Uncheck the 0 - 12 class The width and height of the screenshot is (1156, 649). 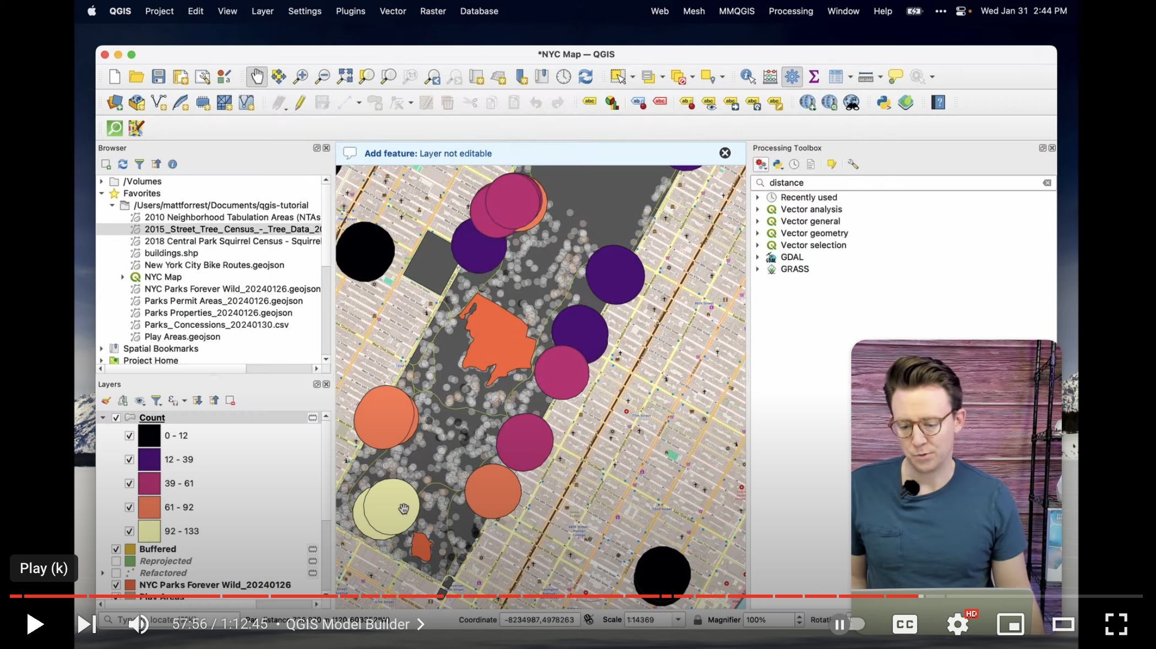pyautogui.click(x=129, y=436)
